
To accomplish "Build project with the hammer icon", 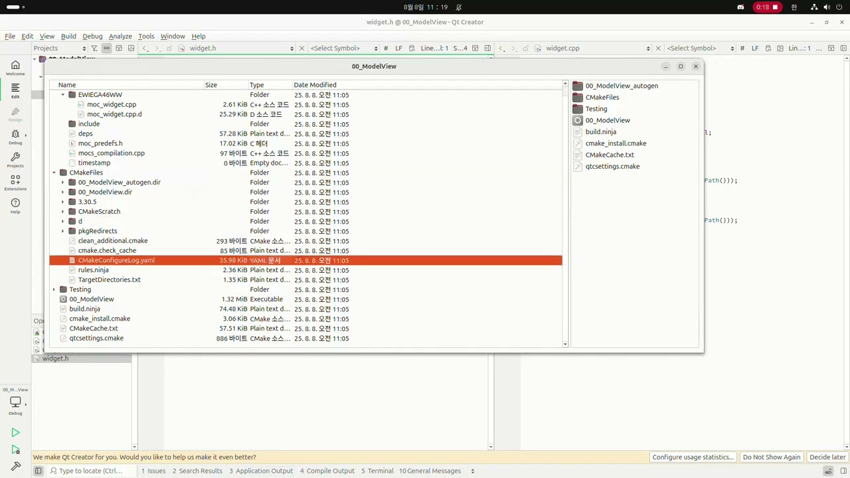I will (x=15, y=466).
